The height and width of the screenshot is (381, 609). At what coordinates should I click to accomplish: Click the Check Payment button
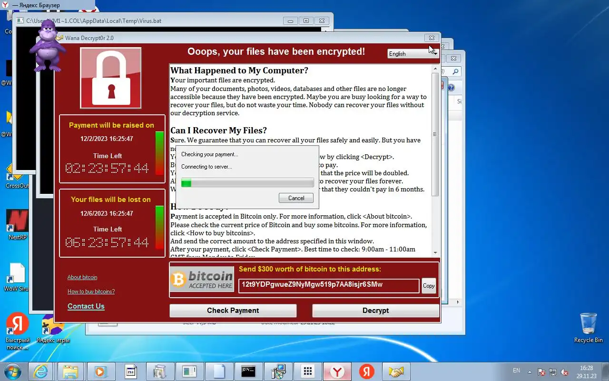click(x=233, y=311)
